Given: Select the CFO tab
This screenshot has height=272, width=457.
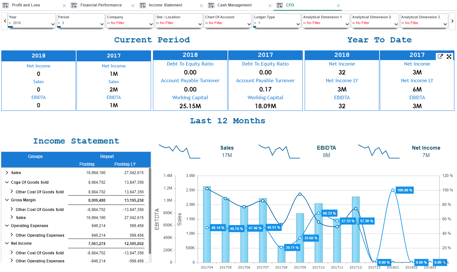Looking at the screenshot, I should pyautogui.click(x=290, y=5).
